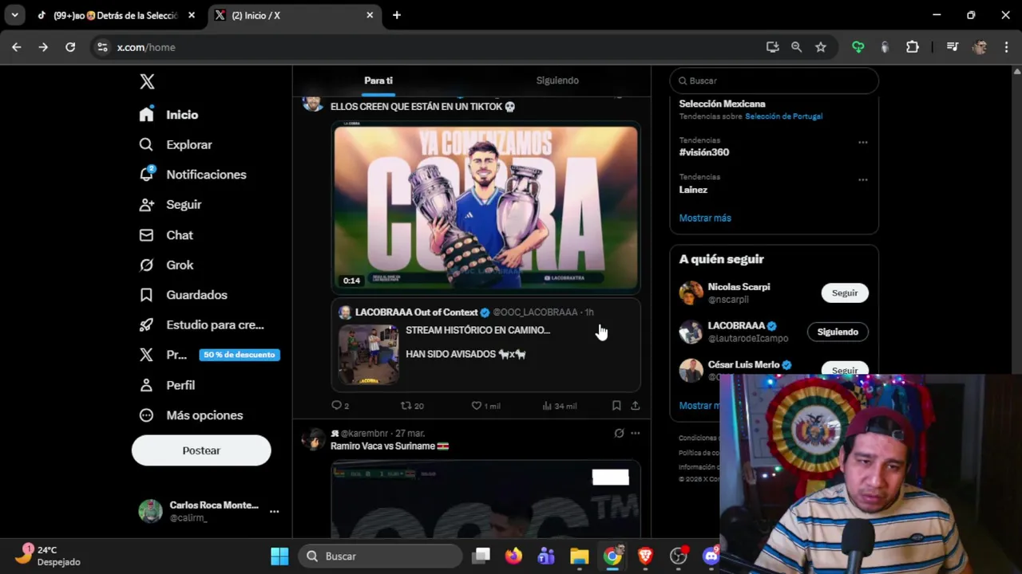This screenshot has width=1022, height=574.
Task: Go forward in the browser
Action: click(x=43, y=47)
